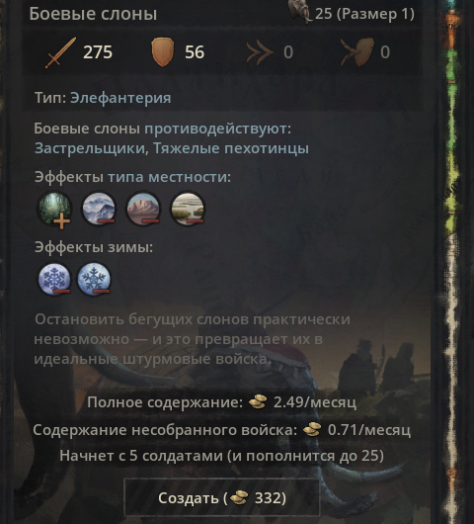Click the jungle terrain bonus icon
Viewport: 474px width, 524px height.
54,210
